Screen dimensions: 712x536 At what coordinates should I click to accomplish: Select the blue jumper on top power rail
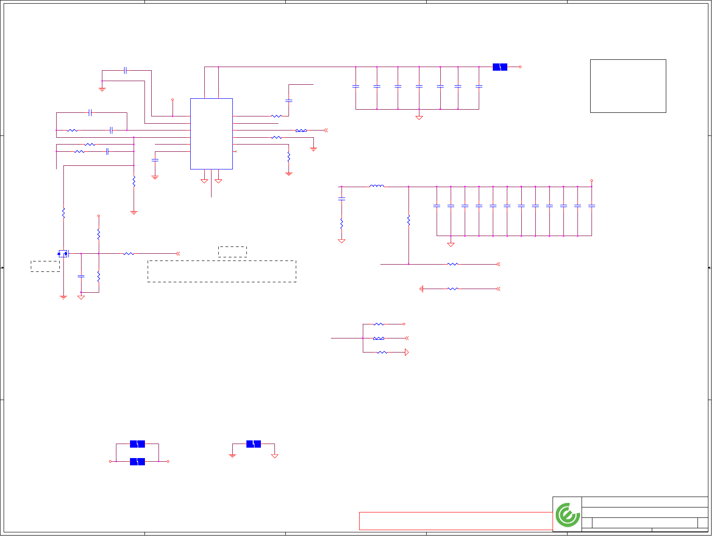(500, 67)
